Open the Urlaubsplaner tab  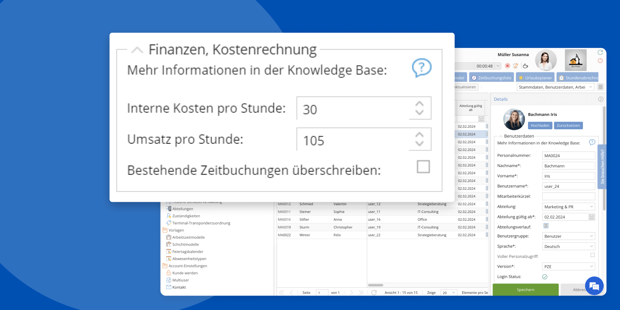click(535, 78)
